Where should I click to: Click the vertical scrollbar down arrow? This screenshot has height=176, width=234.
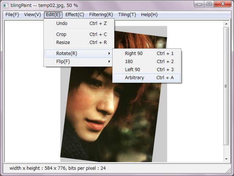[x=226, y=159]
